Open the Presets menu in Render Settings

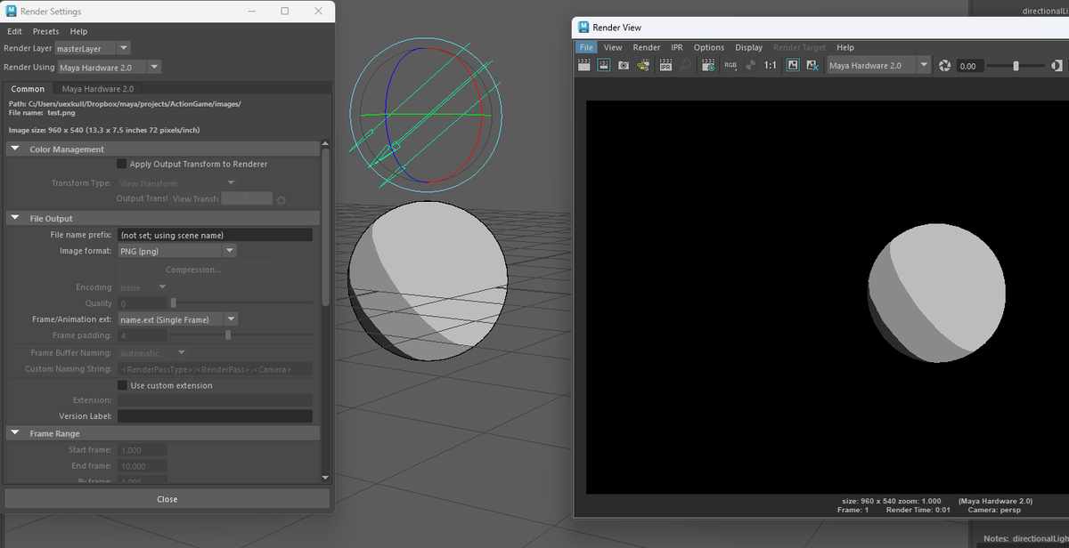[46, 31]
